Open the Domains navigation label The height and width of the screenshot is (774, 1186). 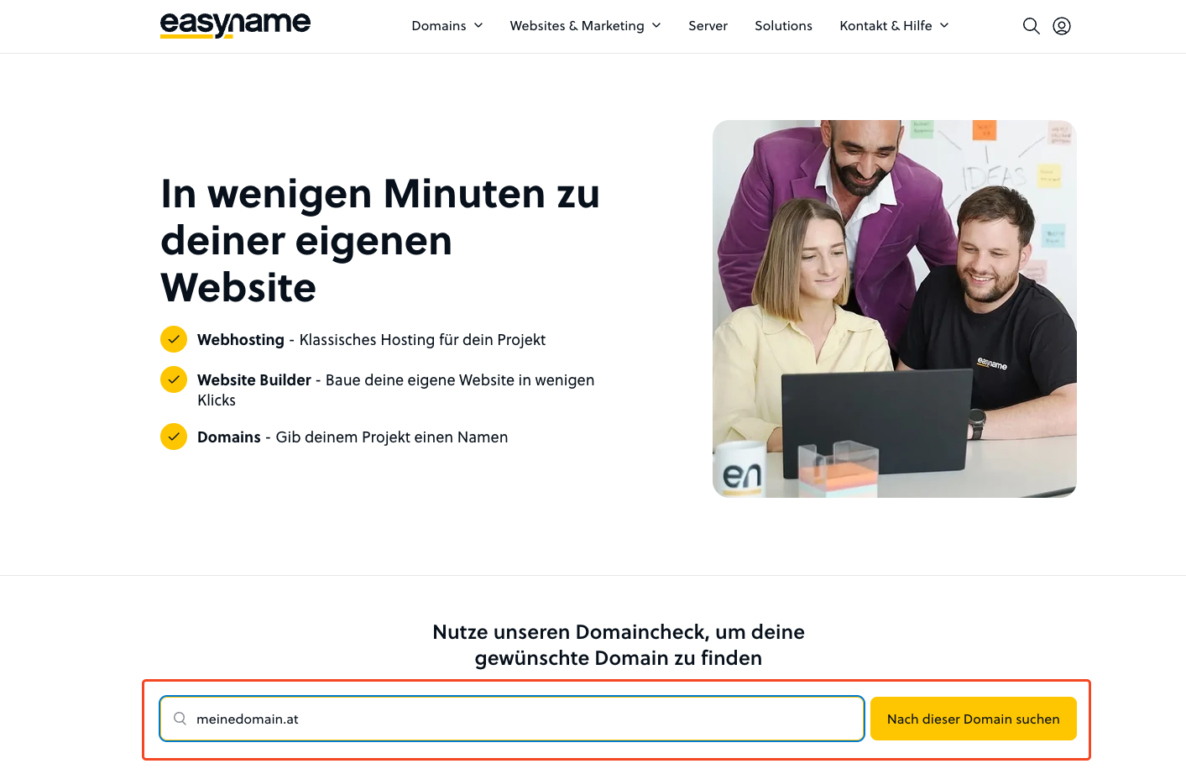(x=438, y=26)
